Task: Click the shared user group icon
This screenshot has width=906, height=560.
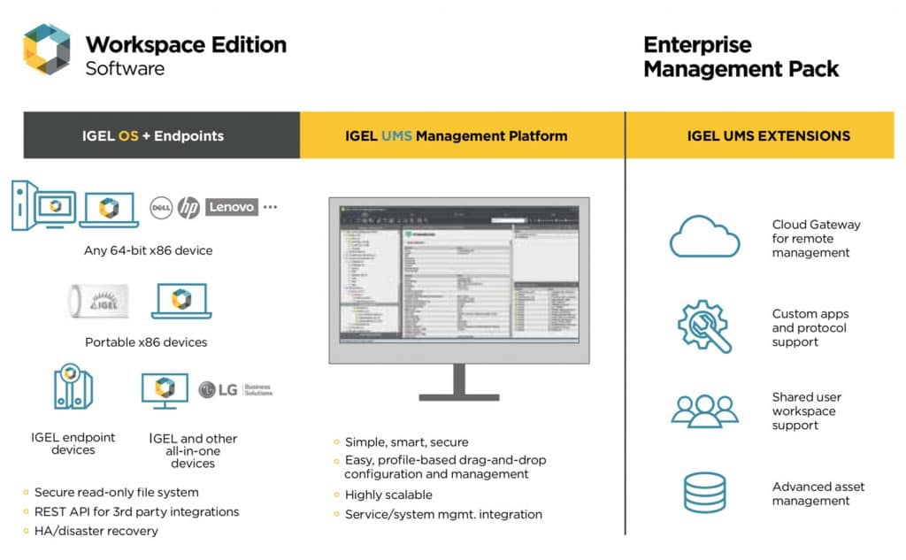Action: pos(704,410)
